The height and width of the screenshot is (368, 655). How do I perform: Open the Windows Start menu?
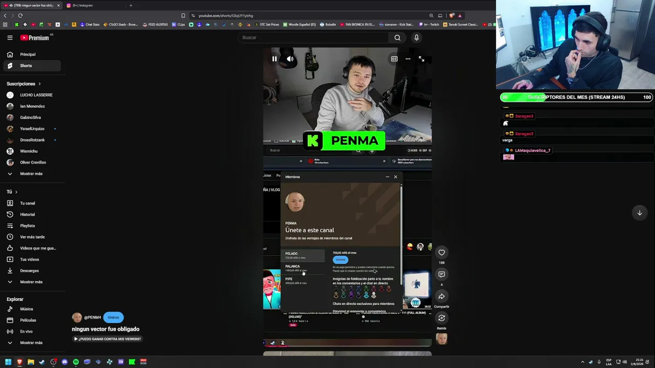8,362
